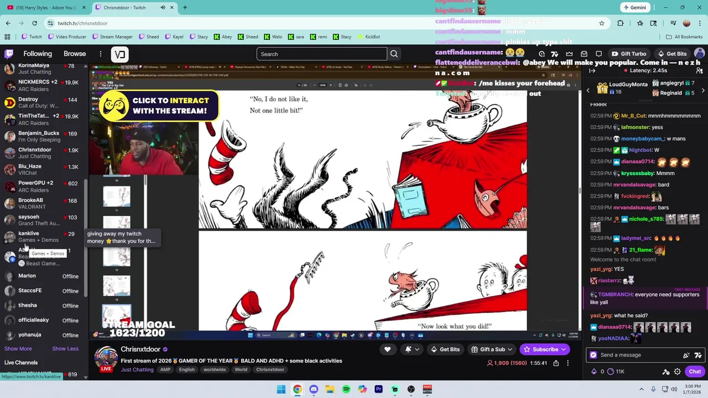Click Click to Interact with the Stream banner

[159, 106]
